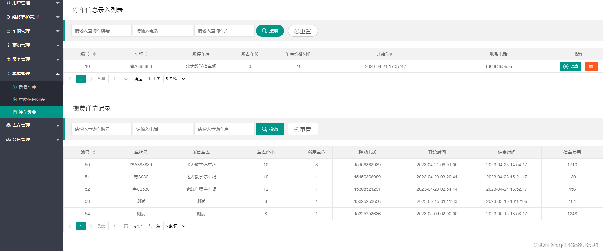
Task: Expand the 库存管理 dropdown arrow
Action: [x=58, y=126]
